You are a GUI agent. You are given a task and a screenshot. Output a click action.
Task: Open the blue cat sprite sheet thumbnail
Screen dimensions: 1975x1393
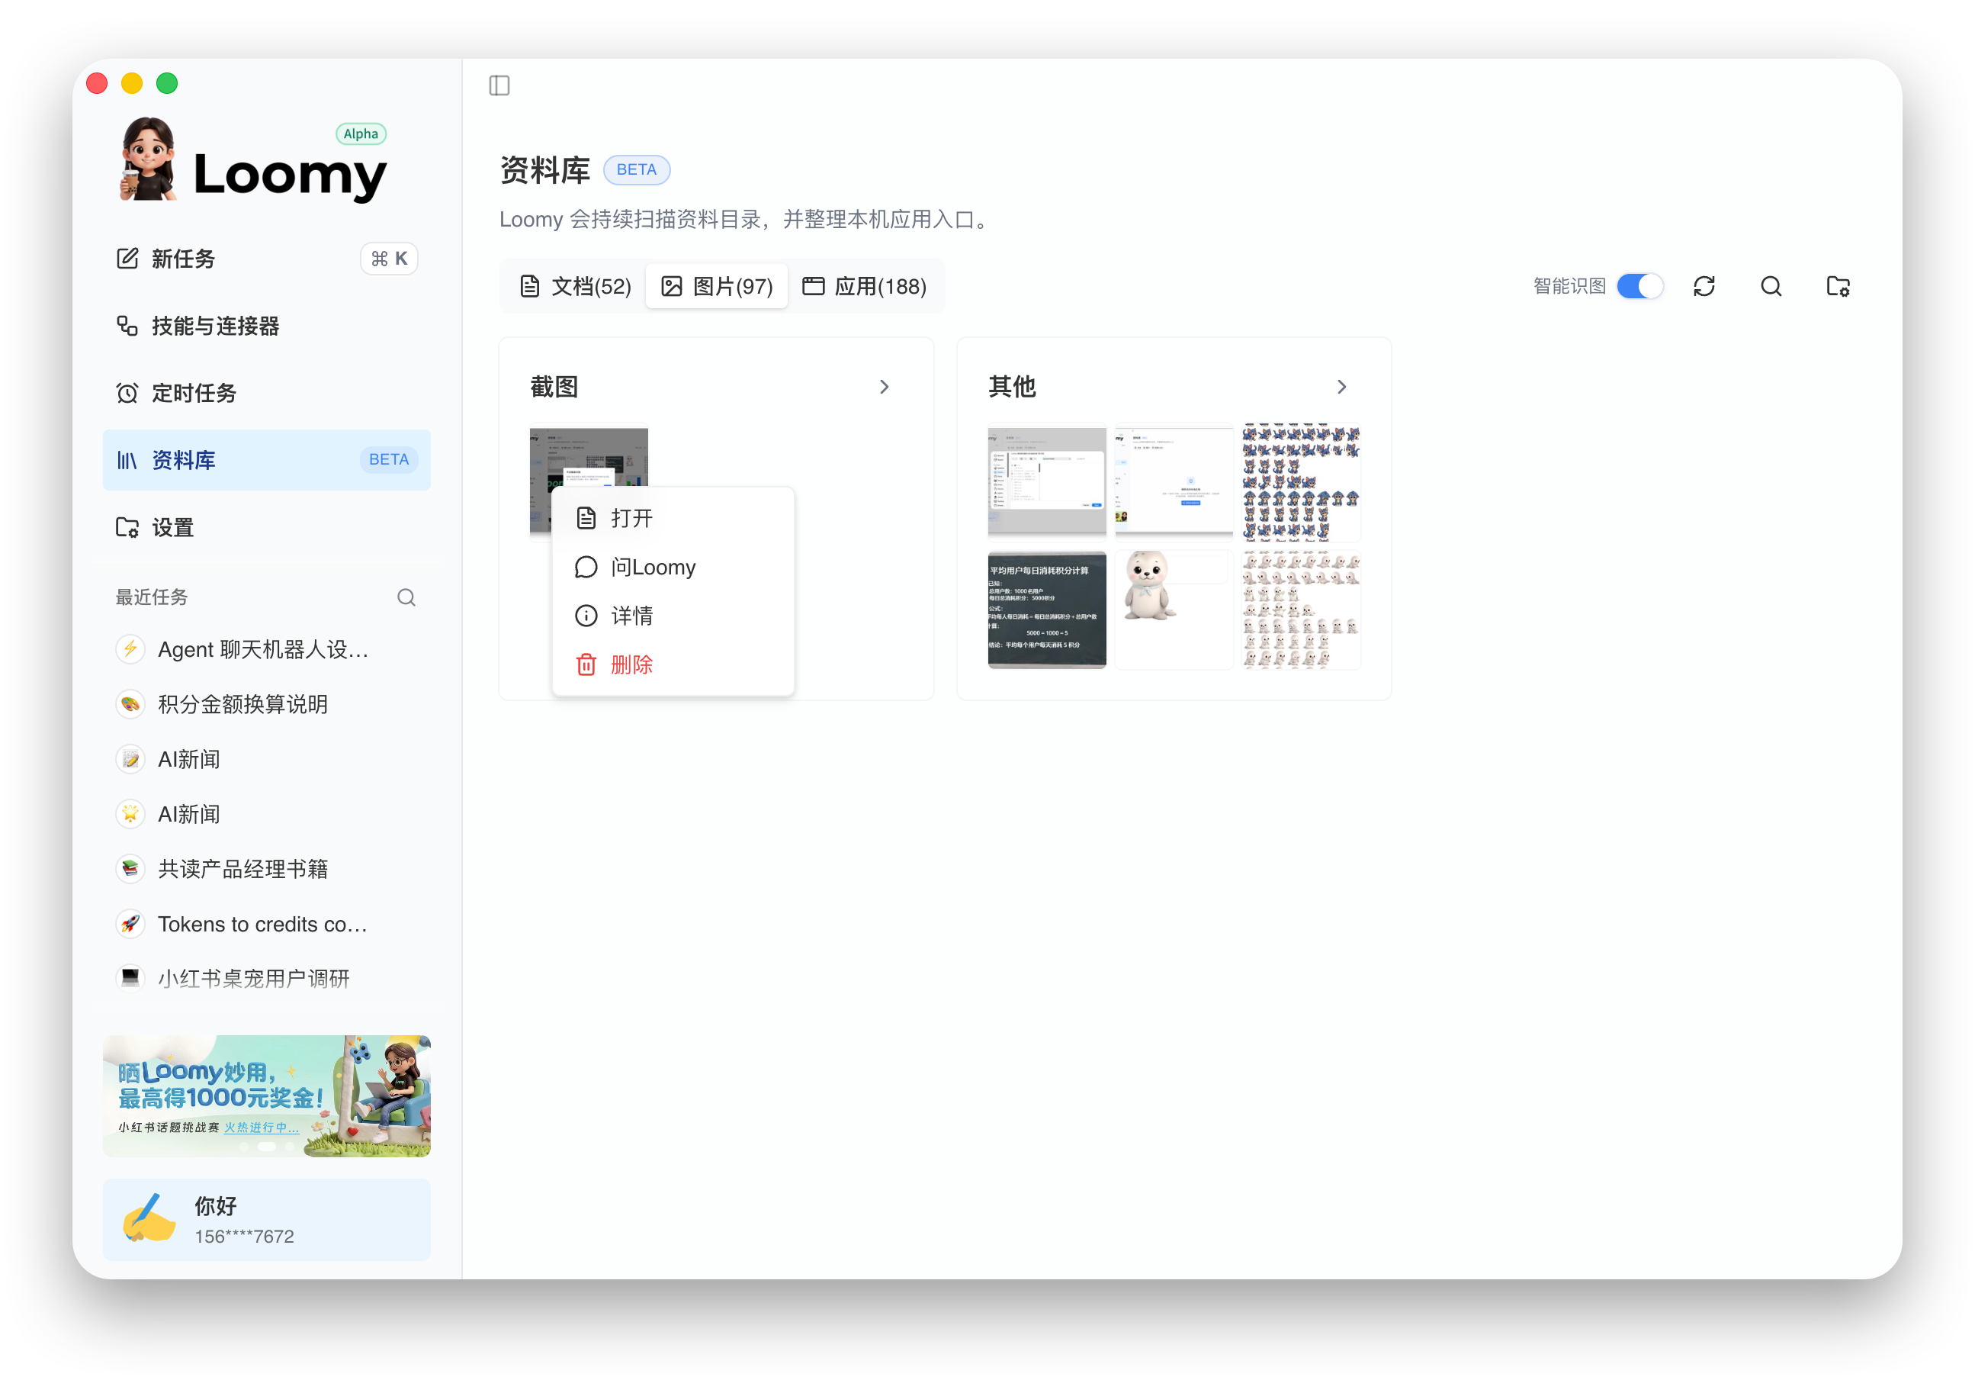[1301, 482]
